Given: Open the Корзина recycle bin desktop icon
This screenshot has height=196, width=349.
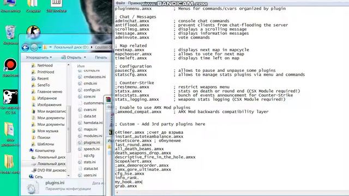Looking at the screenshot, I should (x=10, y=33).
